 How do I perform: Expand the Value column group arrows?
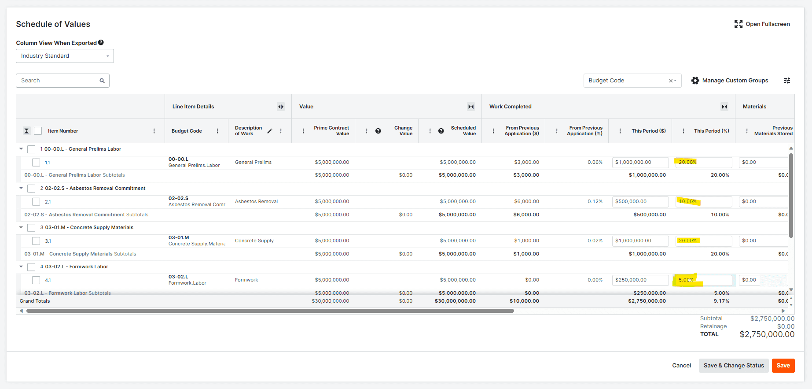[x=471, y=107]
